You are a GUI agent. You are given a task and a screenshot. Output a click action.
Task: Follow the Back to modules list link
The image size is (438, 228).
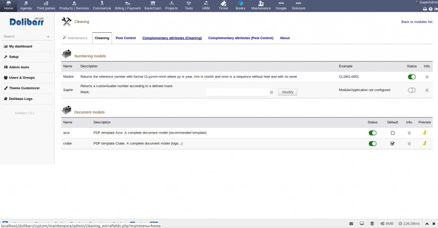coord(417,22)
